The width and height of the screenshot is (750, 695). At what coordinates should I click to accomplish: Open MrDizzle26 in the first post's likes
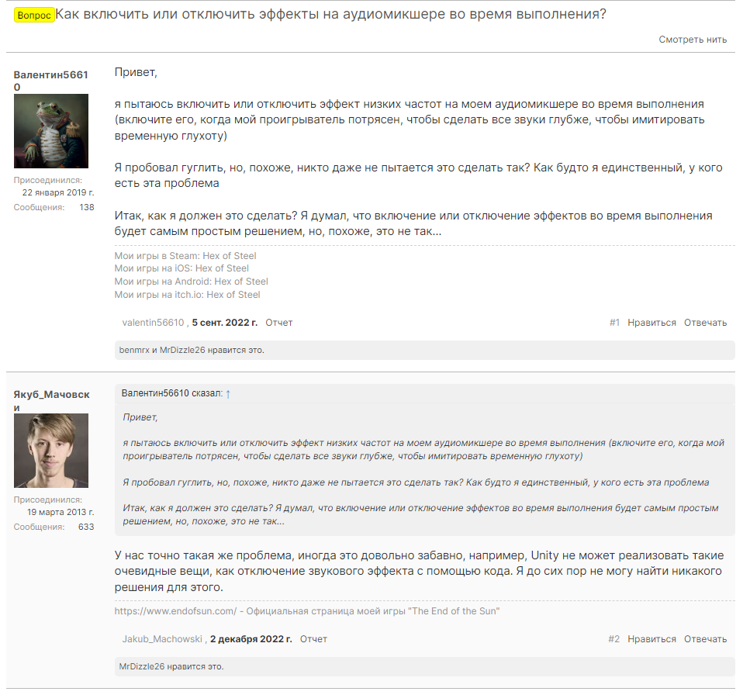[182, 350]
